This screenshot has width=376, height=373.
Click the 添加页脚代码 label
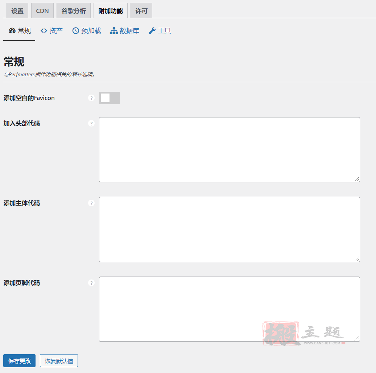click(22, 283)
